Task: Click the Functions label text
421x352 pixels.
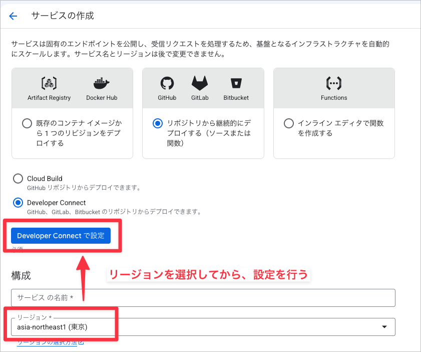Action: [x=334, y=98]
